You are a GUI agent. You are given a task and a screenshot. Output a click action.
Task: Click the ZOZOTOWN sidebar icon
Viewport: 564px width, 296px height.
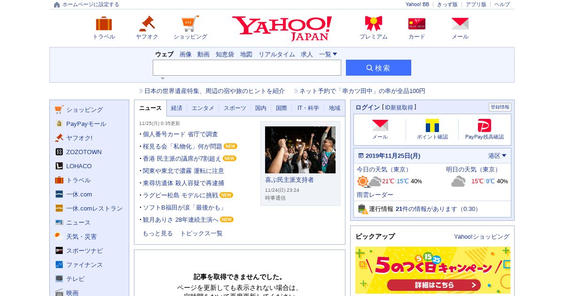tap(59, 152)
